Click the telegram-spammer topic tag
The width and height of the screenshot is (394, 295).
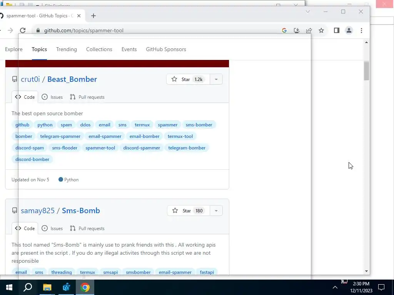(60, 136)
